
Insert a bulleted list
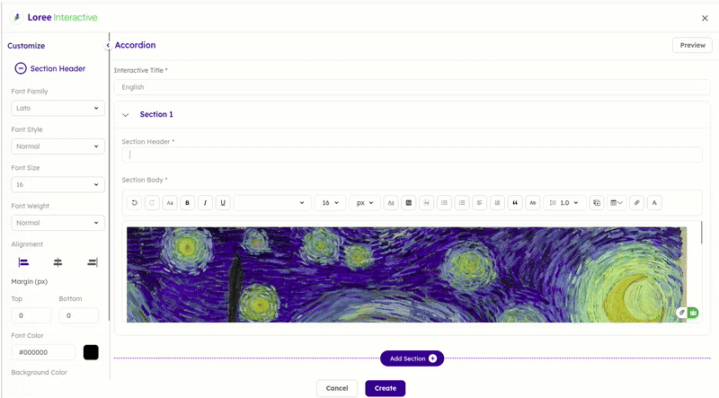tap(444, 203)
